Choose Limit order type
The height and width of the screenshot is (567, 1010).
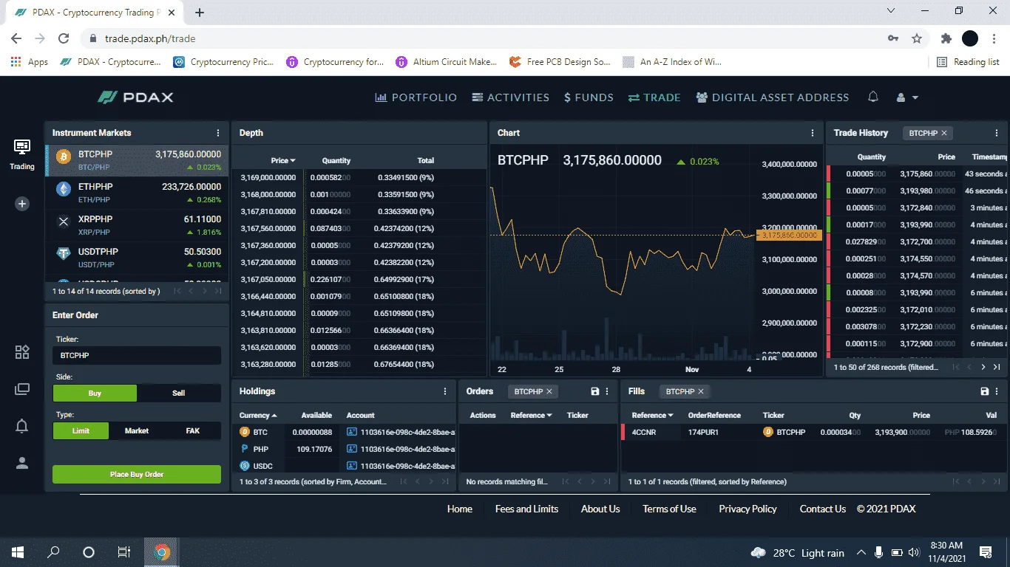81,430
